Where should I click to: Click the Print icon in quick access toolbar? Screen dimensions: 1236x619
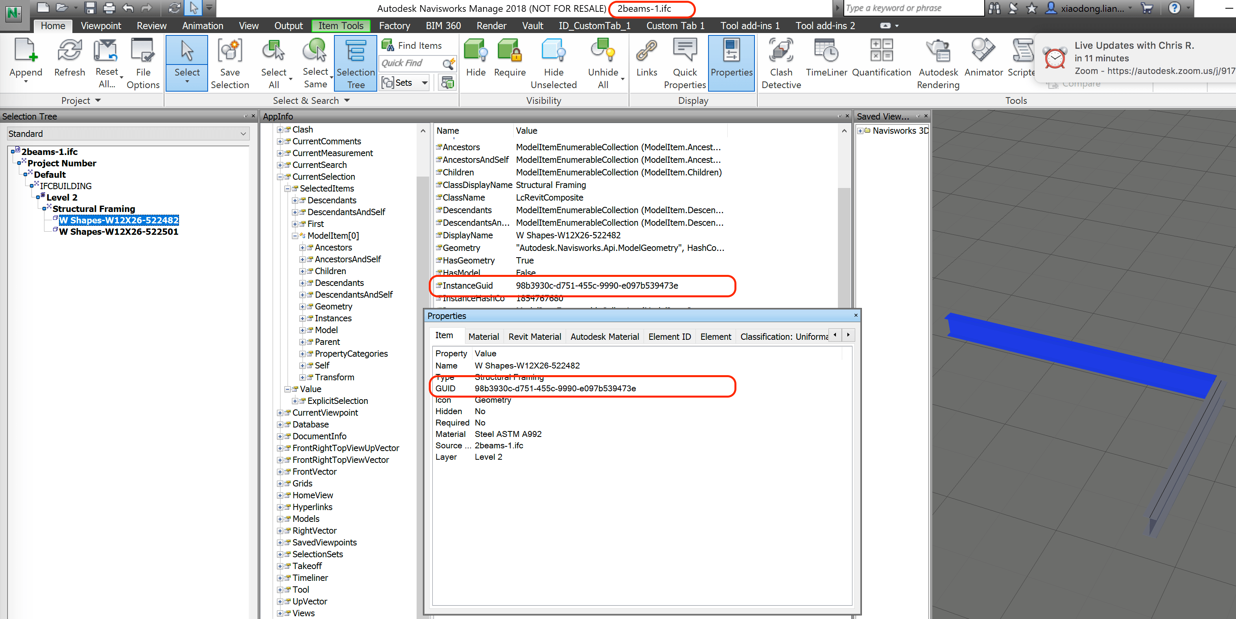(x=109, y=8)
